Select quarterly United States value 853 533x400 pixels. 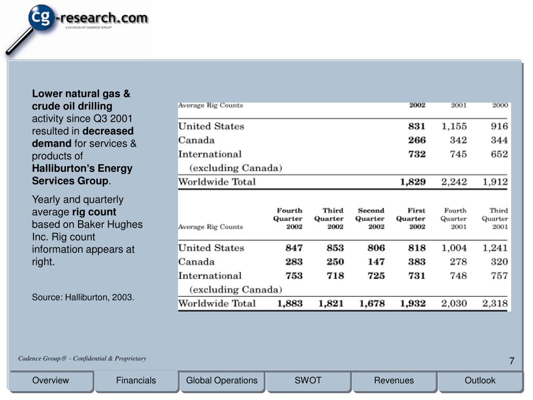[x=335, y=248]
